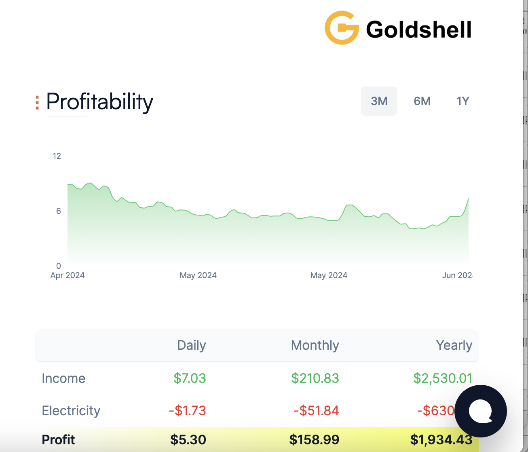
Task: Open the chat bubble widget
Action: point(480,411)
